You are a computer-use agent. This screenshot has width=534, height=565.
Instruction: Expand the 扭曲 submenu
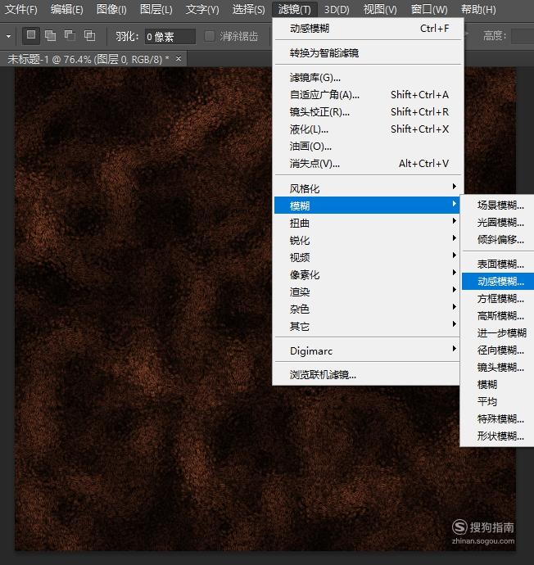(367, 223)
